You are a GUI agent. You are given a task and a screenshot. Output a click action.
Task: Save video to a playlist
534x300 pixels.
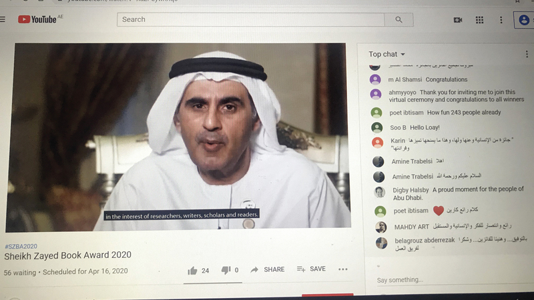[x=311, y=269]
